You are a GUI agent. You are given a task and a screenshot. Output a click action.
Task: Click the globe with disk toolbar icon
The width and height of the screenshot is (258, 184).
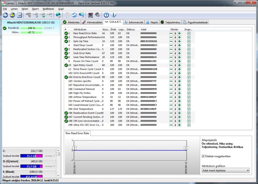pyautogui.click(x=58, y=15)
